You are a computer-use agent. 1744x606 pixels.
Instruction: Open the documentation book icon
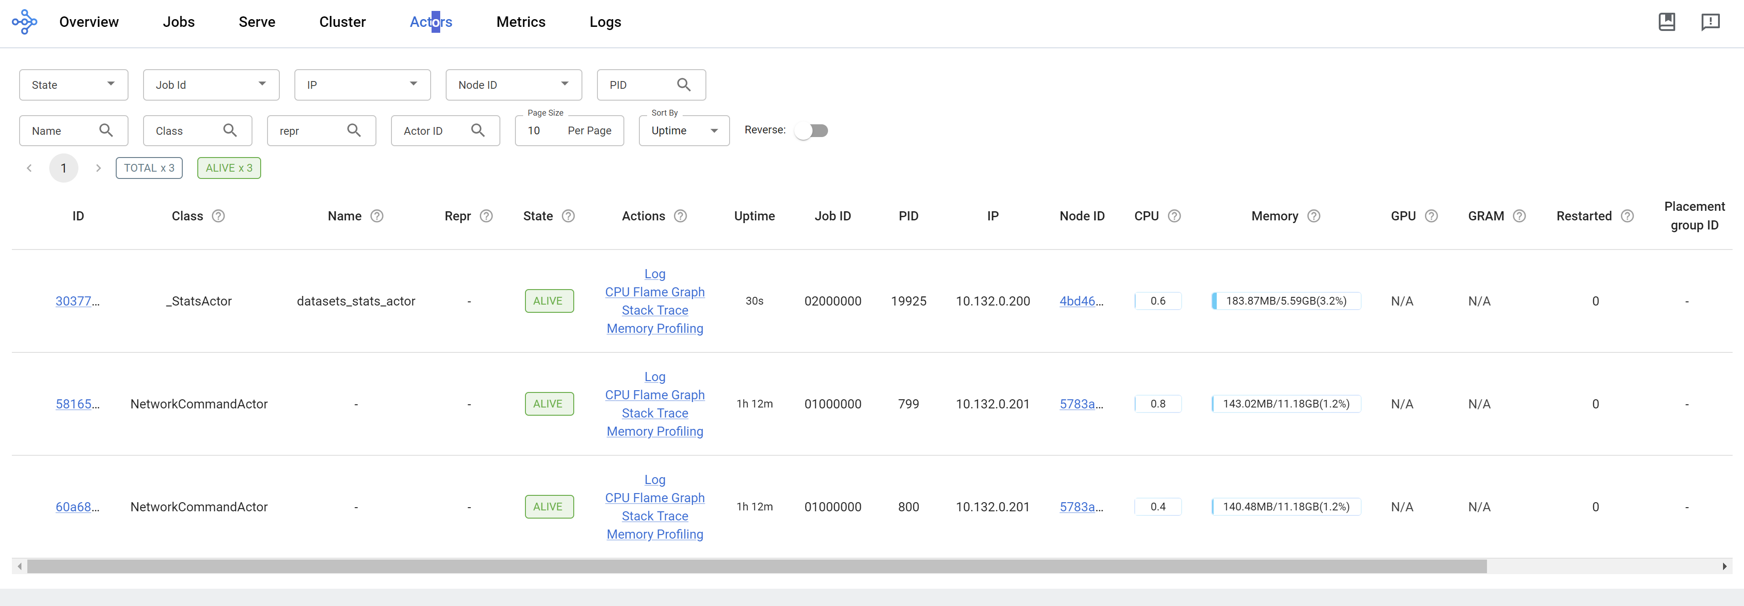(x=1666, y=22)
